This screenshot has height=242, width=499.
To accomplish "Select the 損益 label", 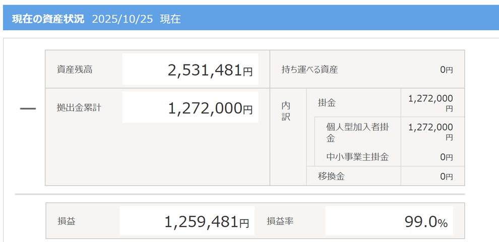I will [66, 221].
